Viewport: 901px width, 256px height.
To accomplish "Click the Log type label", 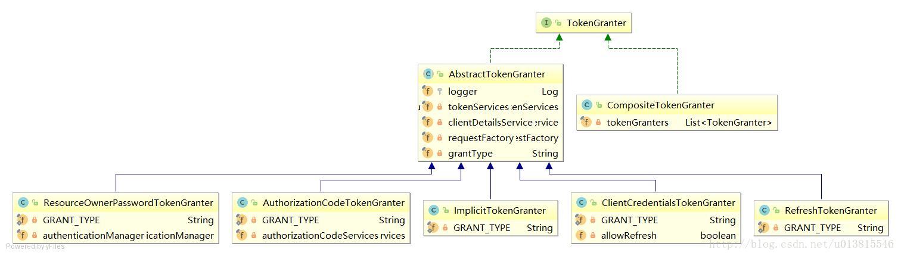I will click(x=550, y=92).
